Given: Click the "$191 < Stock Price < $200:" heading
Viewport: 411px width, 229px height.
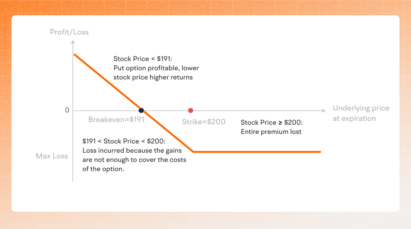Looking at the screenshot, I should click(x=124, y=142).
